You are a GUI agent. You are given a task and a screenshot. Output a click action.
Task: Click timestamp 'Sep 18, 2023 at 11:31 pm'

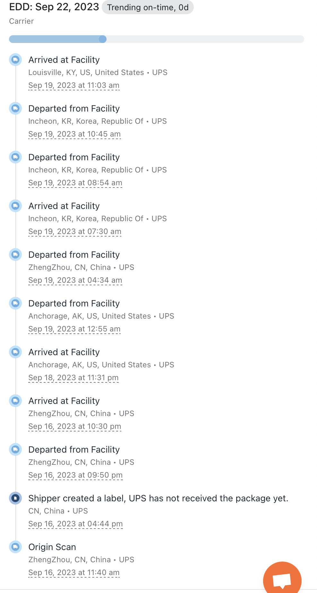73,378
